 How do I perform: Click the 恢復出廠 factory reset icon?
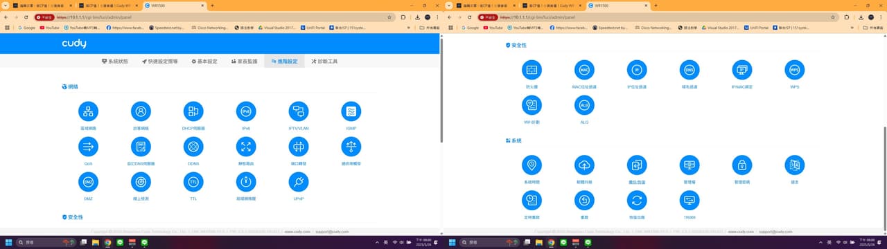[x=637, y=200]
